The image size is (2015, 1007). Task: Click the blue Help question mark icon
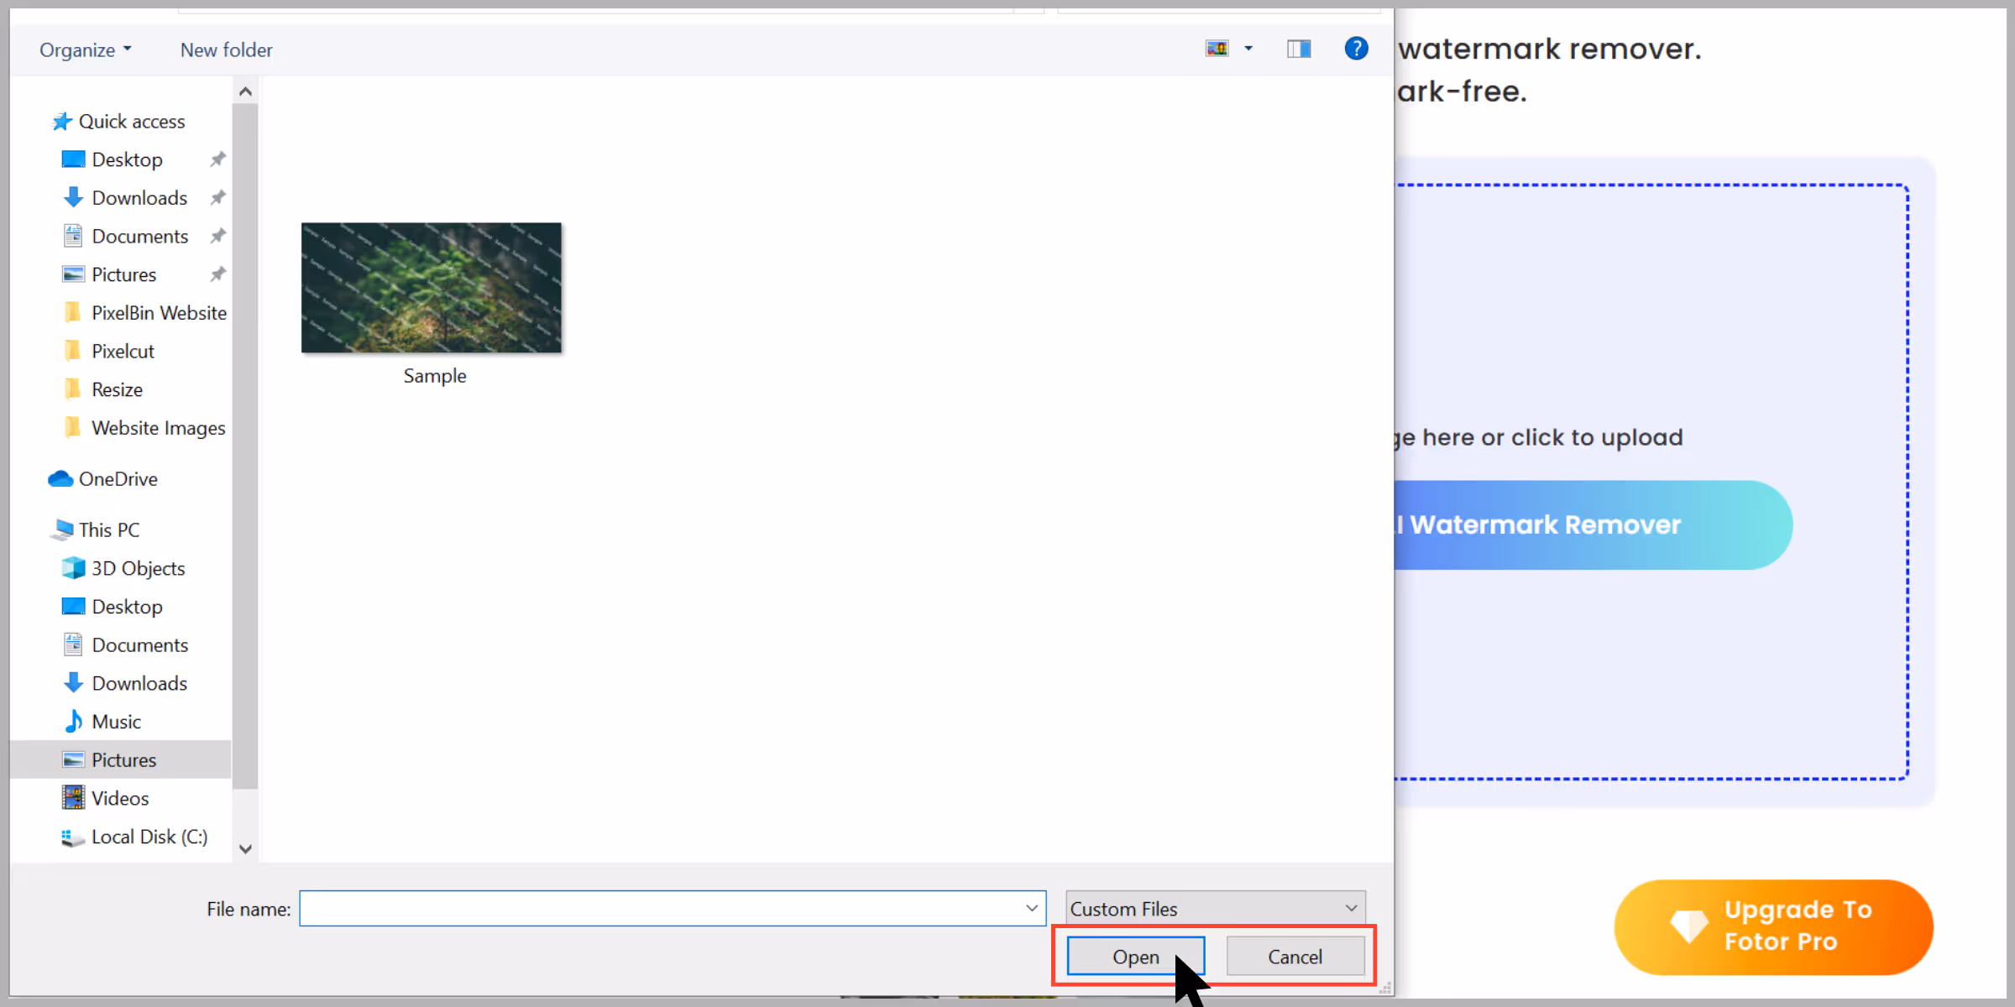click(x=1356, y=49)
